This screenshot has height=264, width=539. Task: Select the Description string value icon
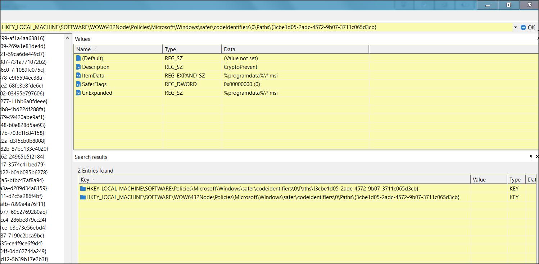click(x=78, y=67)
